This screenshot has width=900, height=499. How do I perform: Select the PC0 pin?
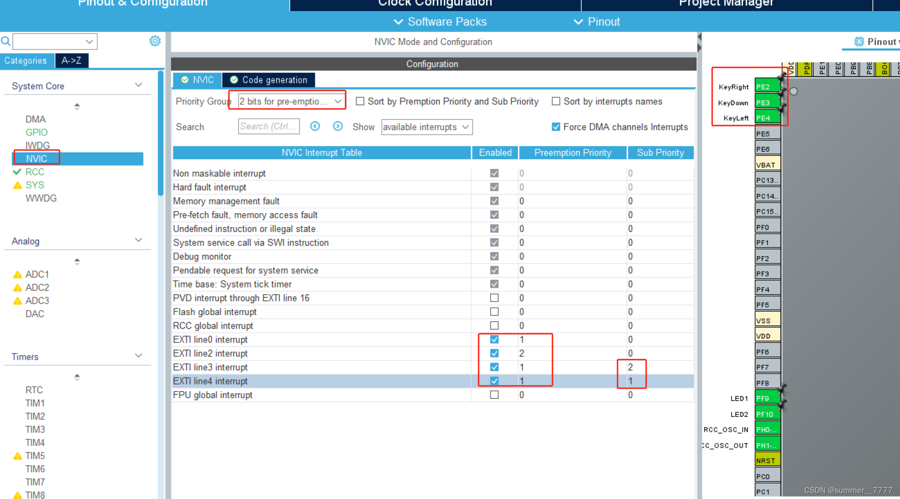click(x=768, y=476)
